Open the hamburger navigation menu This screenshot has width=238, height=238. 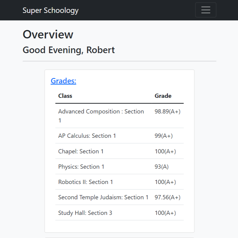206,10
